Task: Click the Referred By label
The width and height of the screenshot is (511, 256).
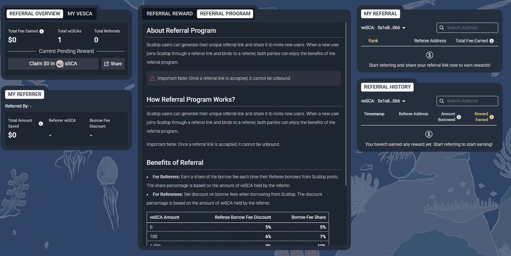Action: pos(18,106)
